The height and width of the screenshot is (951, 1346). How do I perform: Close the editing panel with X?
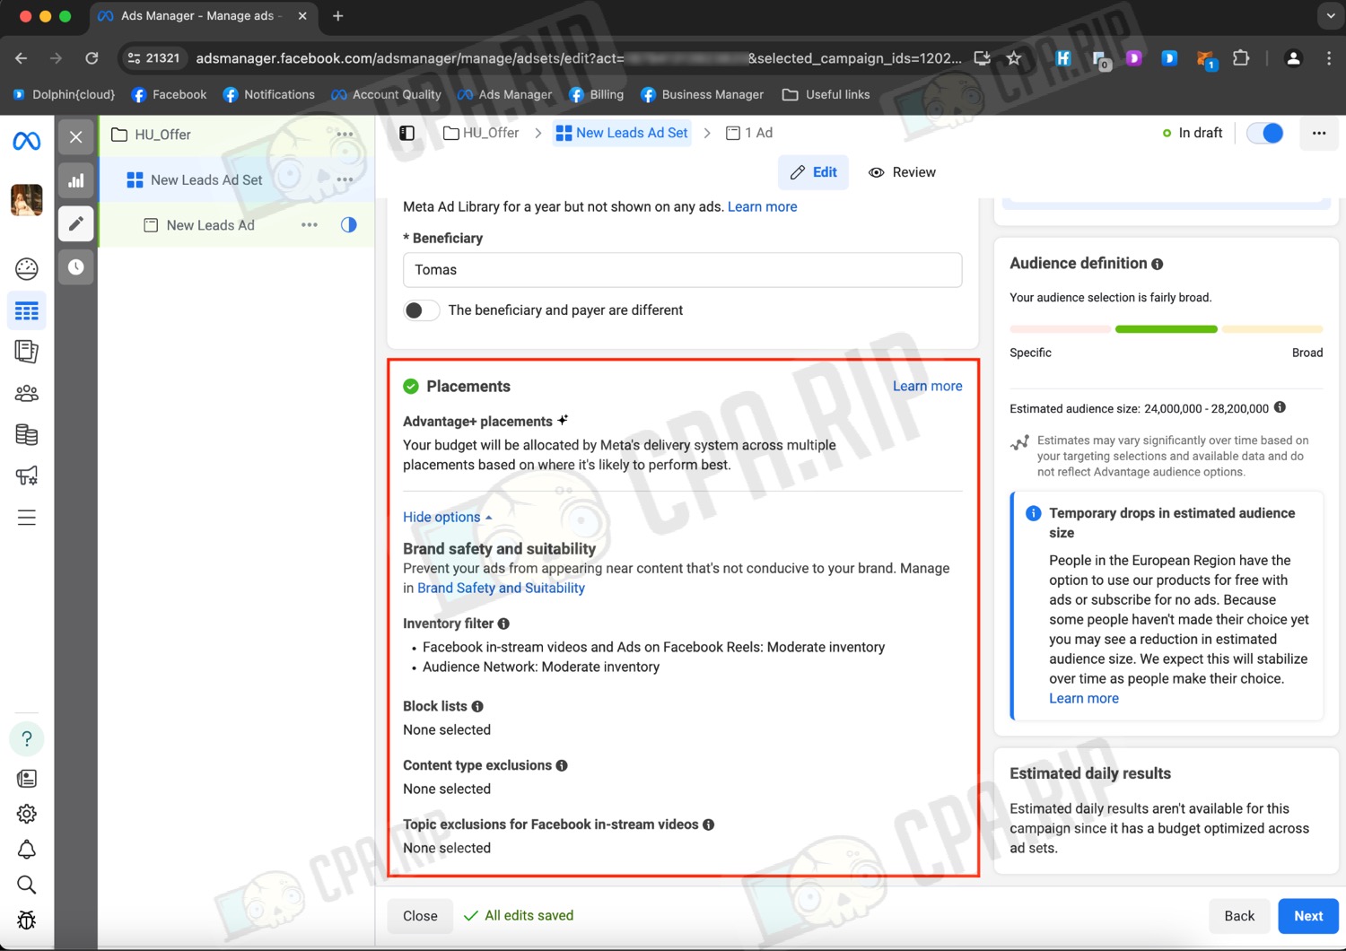[76, 136]
